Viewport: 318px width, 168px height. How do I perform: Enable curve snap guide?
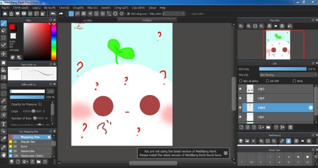coord(109,14)
